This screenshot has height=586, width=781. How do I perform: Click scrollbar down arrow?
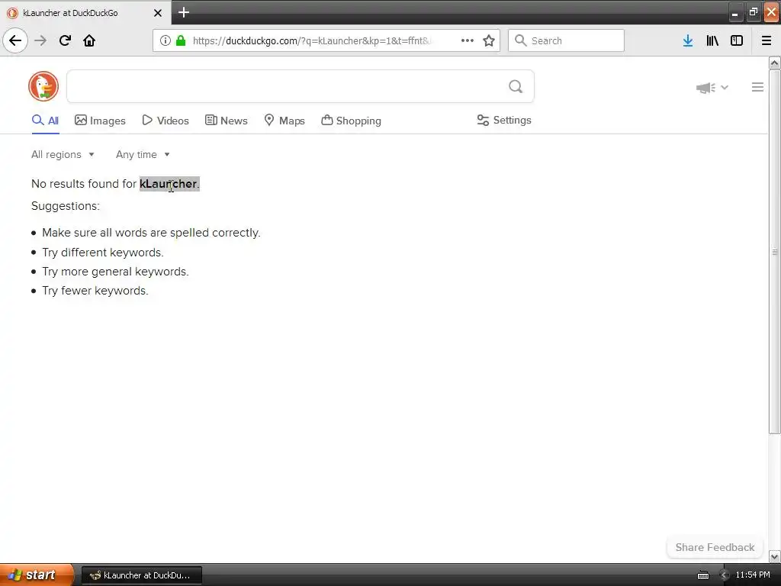[774, 556]
